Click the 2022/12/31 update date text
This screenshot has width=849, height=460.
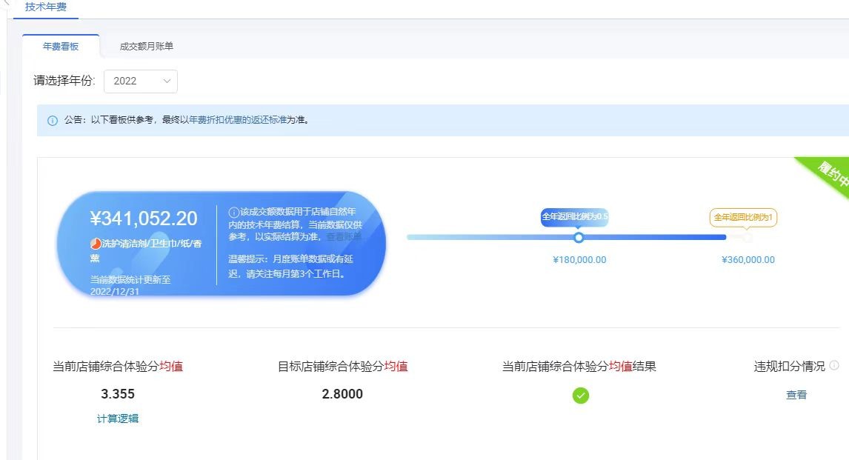click(x=115, y=292)
